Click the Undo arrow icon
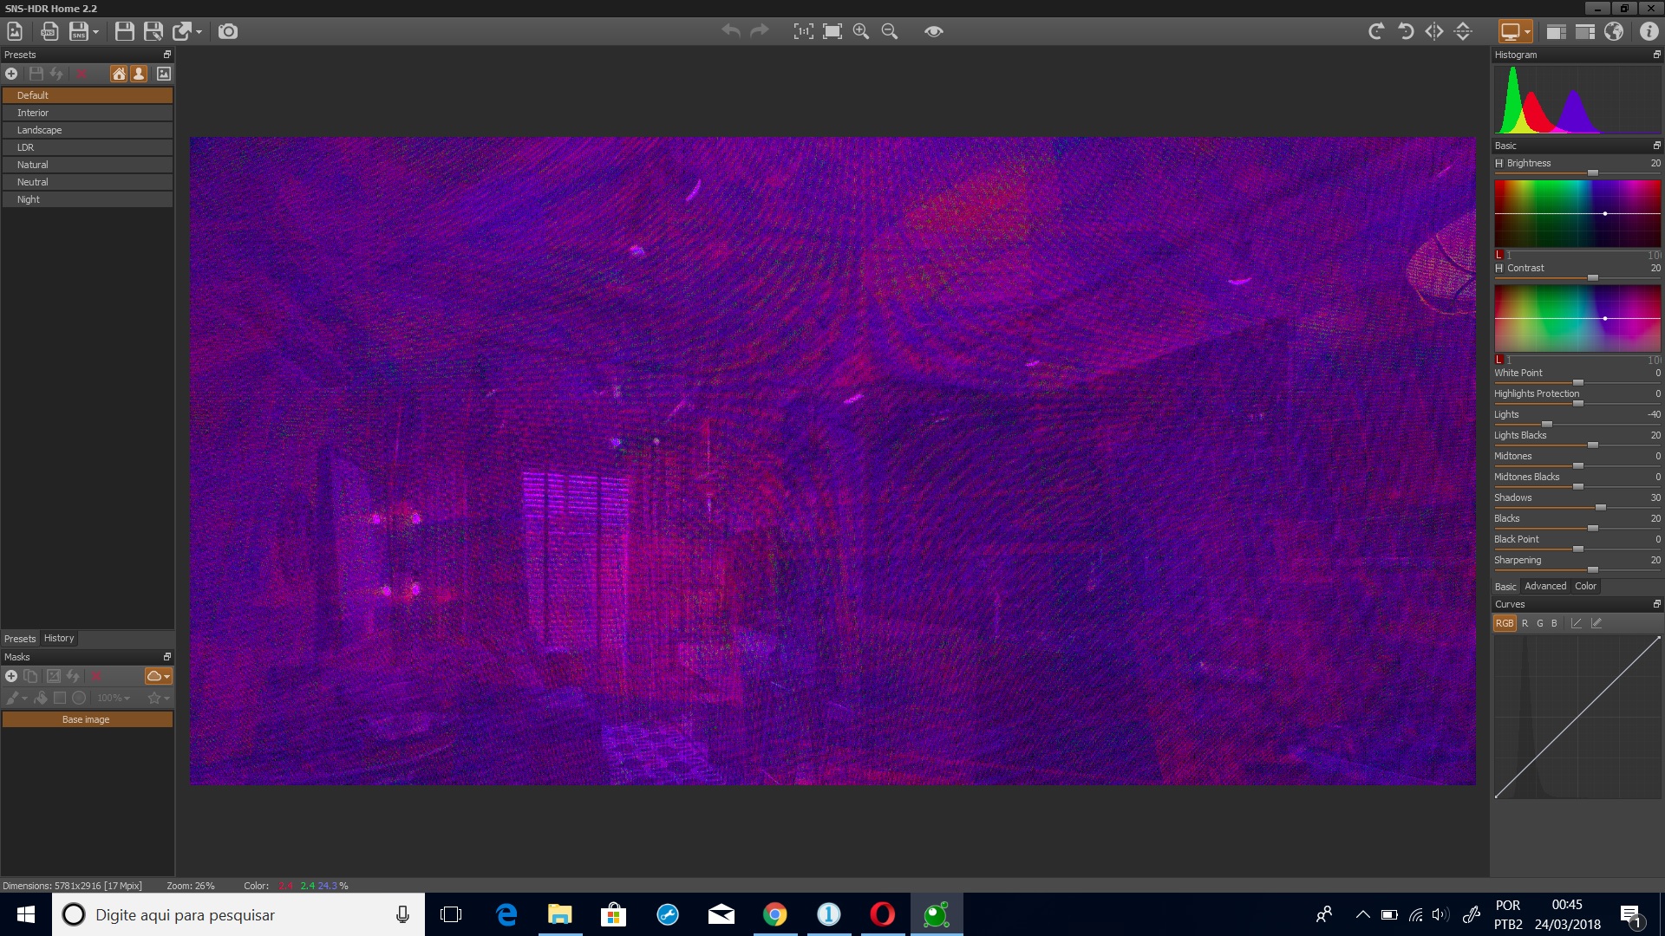Viewport: 1665px width, 936px height. click(731, 31)
